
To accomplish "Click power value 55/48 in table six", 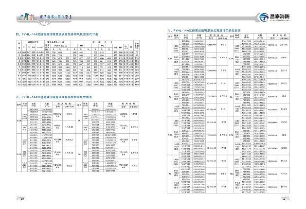I will [x=284, y=187].
